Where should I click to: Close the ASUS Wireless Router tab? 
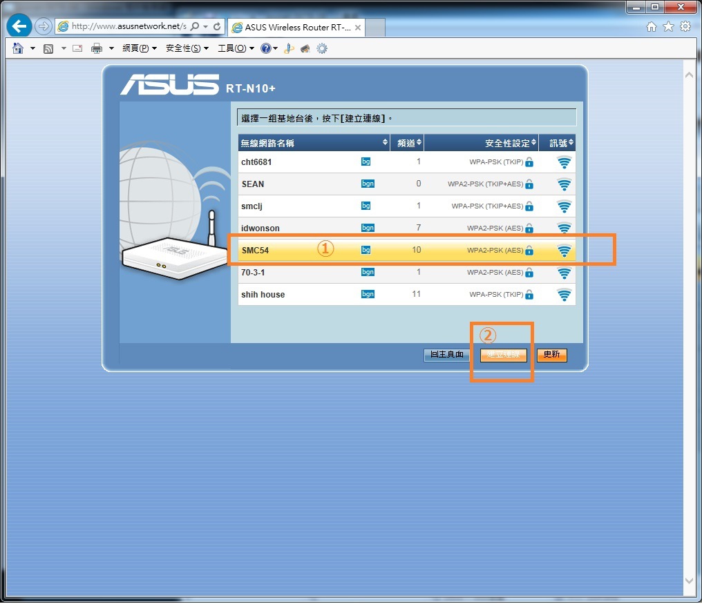(x=358, y=28)
